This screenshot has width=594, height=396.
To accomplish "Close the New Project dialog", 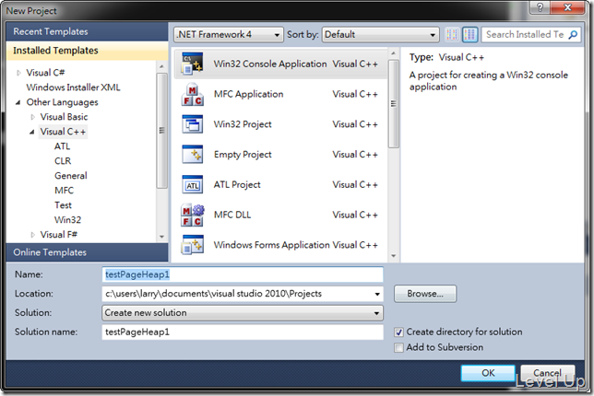I will tap(567, 7).
